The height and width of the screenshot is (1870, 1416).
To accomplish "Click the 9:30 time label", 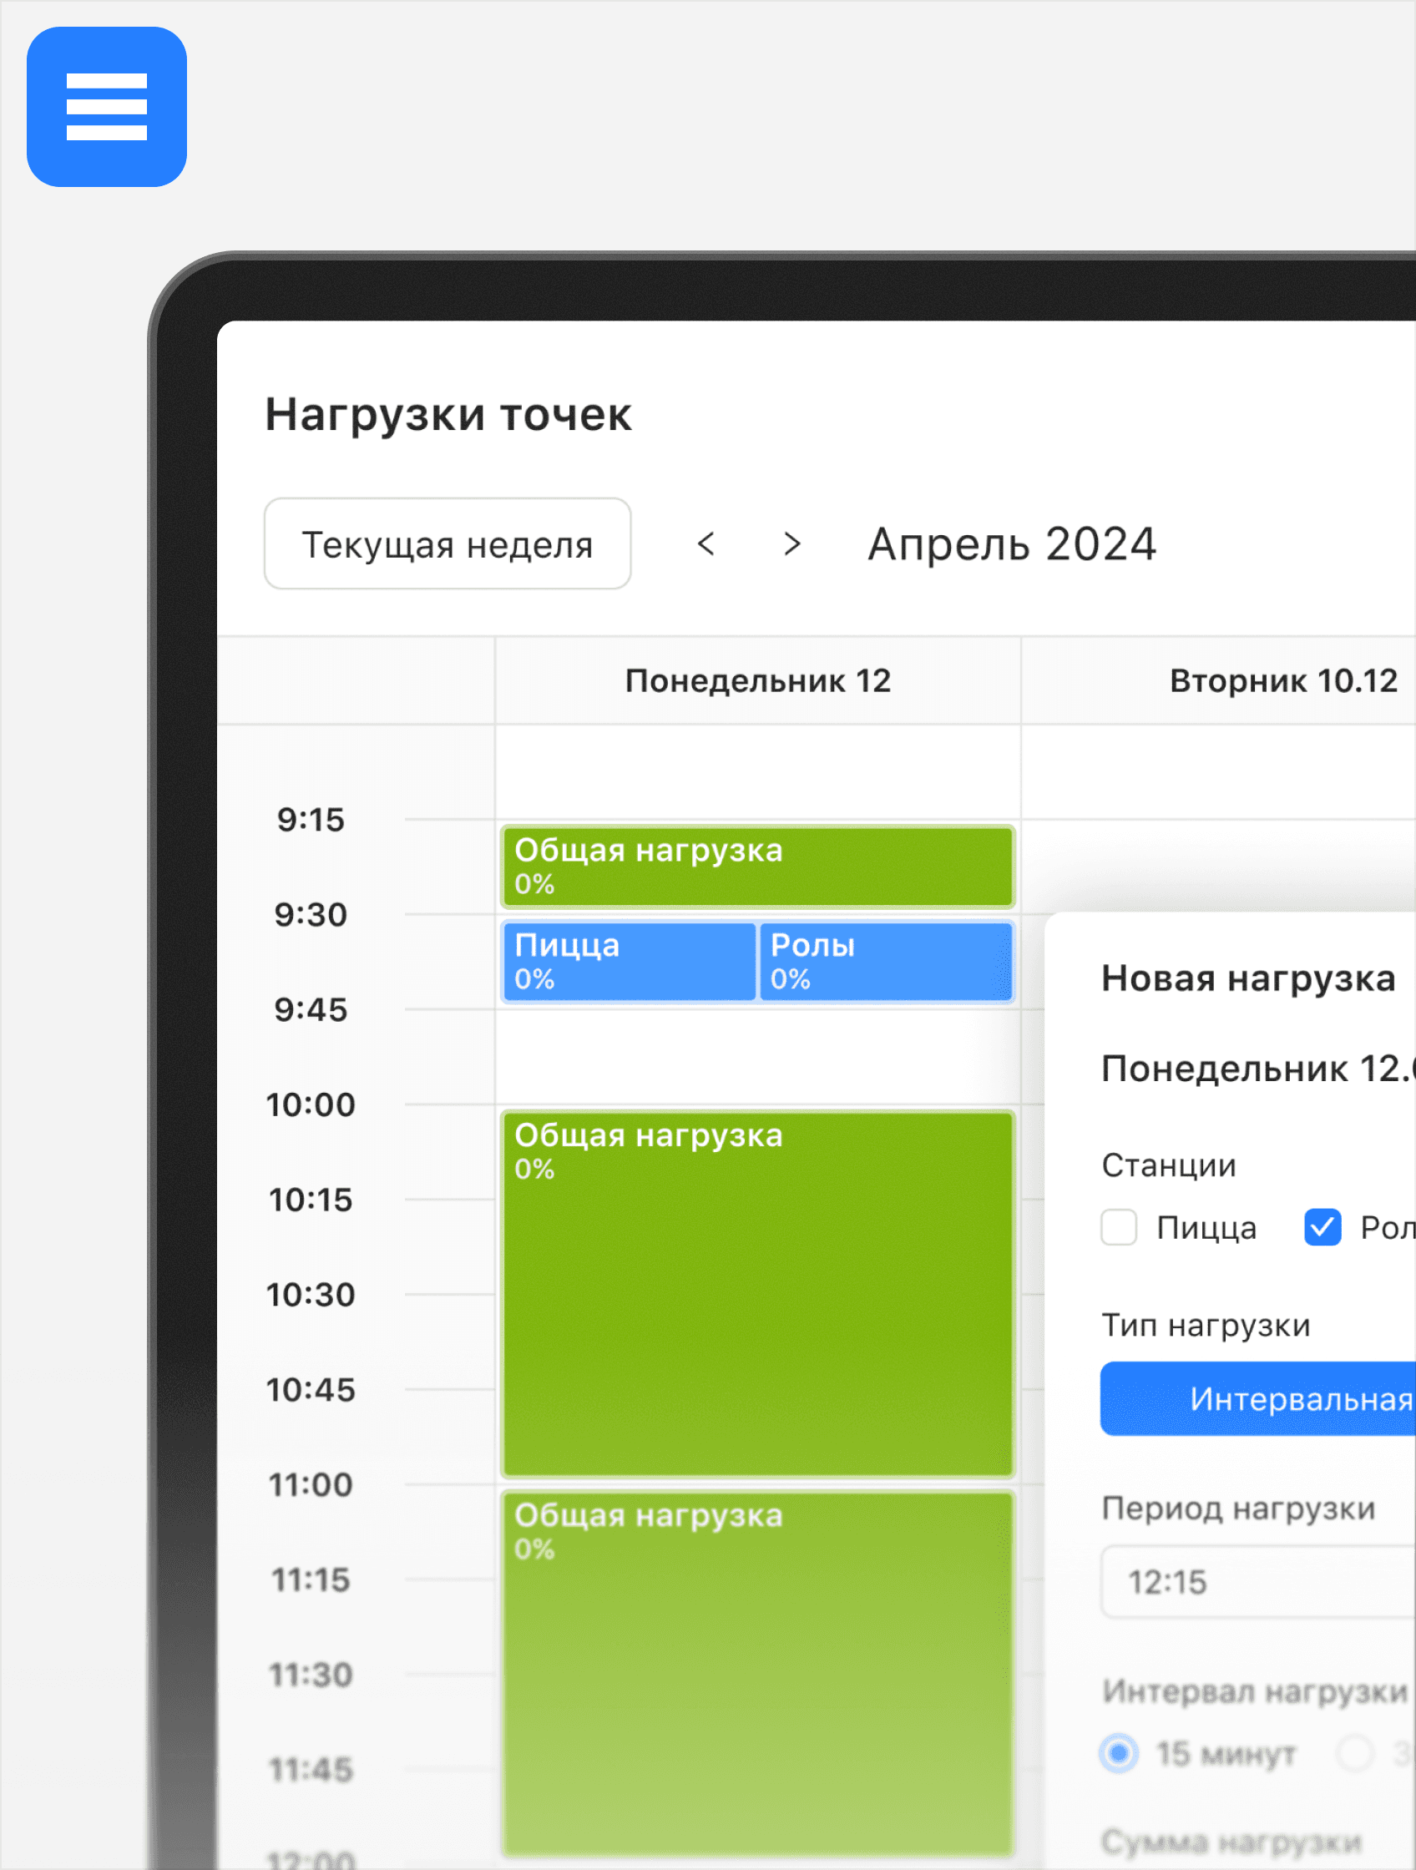I will (x=311, y=915).
